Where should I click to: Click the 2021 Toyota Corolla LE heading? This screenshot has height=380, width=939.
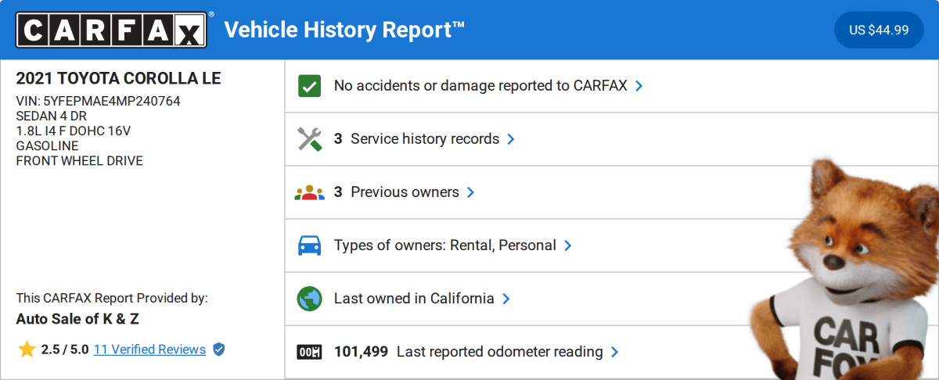pyautogui.click(x=118, y=79)
